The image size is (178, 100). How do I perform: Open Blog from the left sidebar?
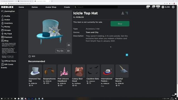click(x=5, y=41)
